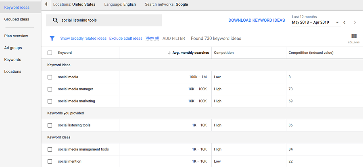The width and height of the screenshot is (363, 167).
Task: Click 'Low' competition for social media
Action: (x=217, y=77)
